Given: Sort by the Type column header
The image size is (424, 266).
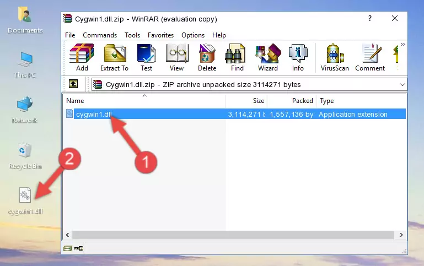Looking at the screenshot, I should [x=361, y=101].
